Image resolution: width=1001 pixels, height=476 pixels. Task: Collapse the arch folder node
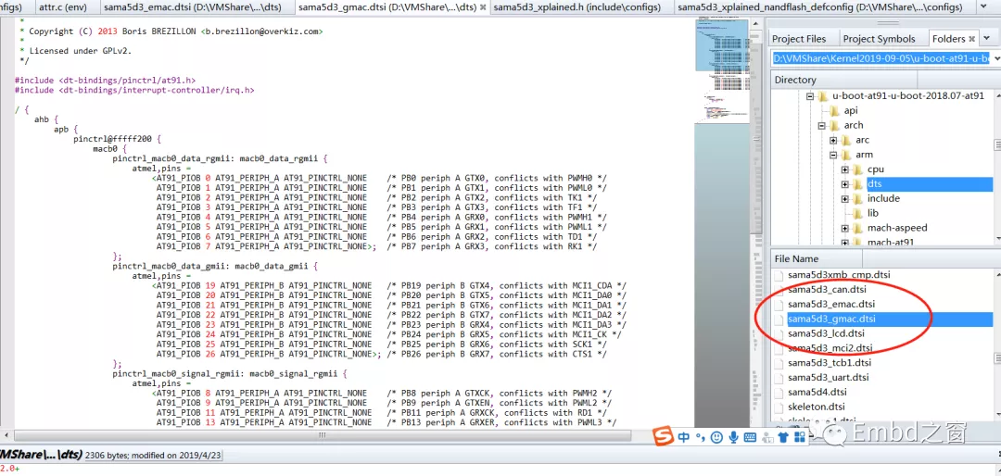tap(822, 126)
